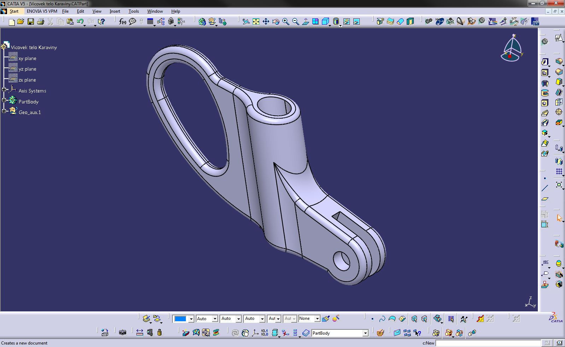Save the part with the floppy icon
The width and height of the screenshot is (565, 347).
tap(31, 22)
